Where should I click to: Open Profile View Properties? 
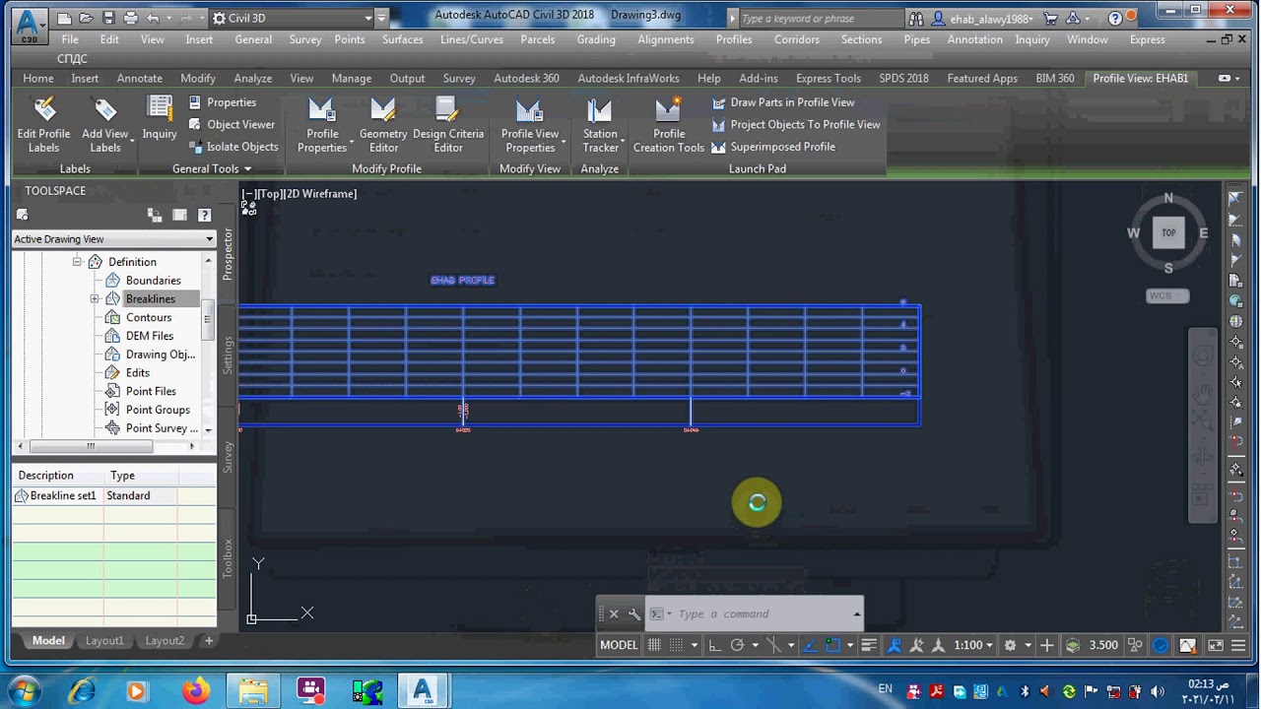click(x=530, y=125)
